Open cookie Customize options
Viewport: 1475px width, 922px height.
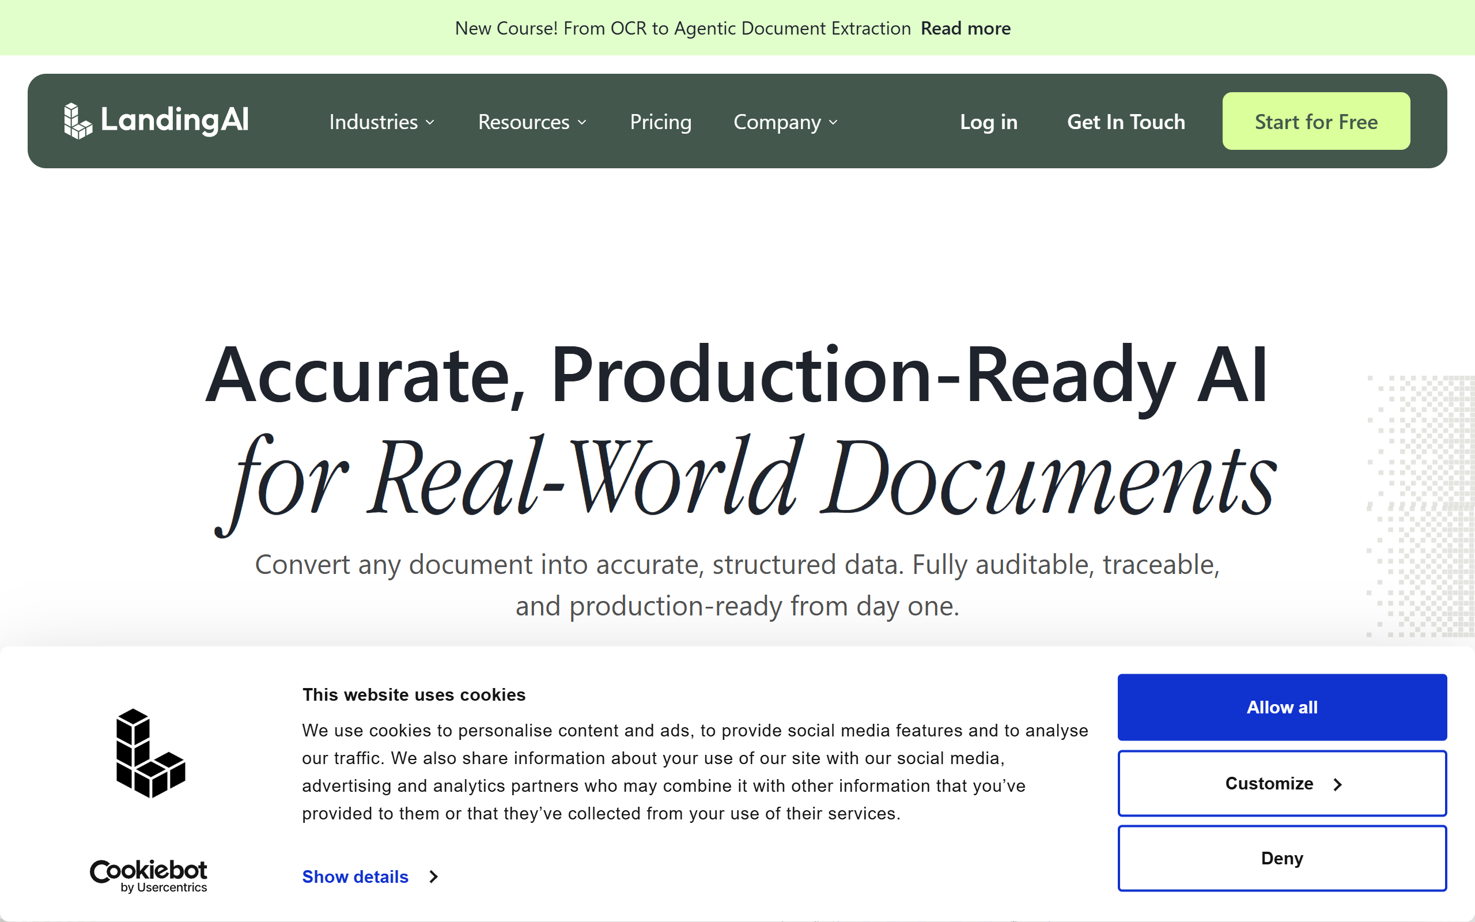pyautogui.click(x=1282, y=783)
